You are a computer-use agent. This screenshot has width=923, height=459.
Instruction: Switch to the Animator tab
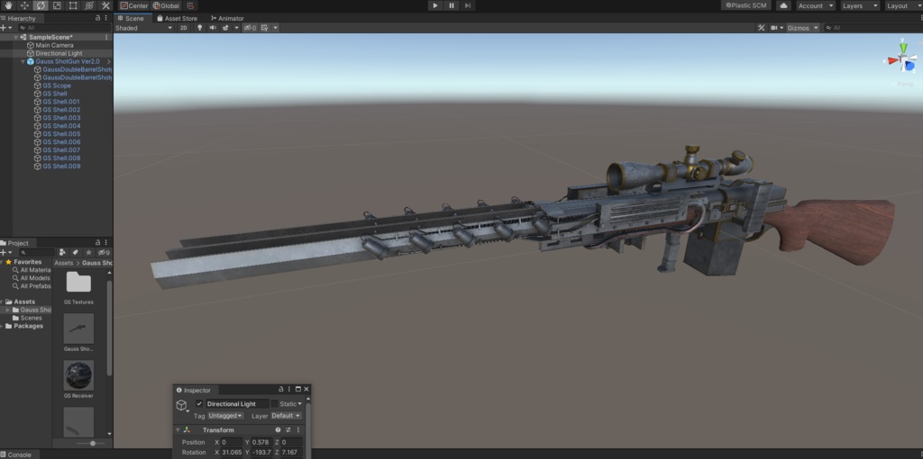tap(228, 18)
